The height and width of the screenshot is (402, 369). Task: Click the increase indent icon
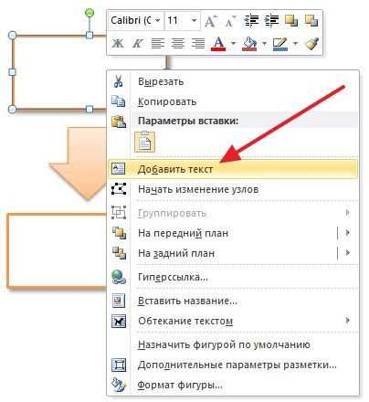click(271, 21)
